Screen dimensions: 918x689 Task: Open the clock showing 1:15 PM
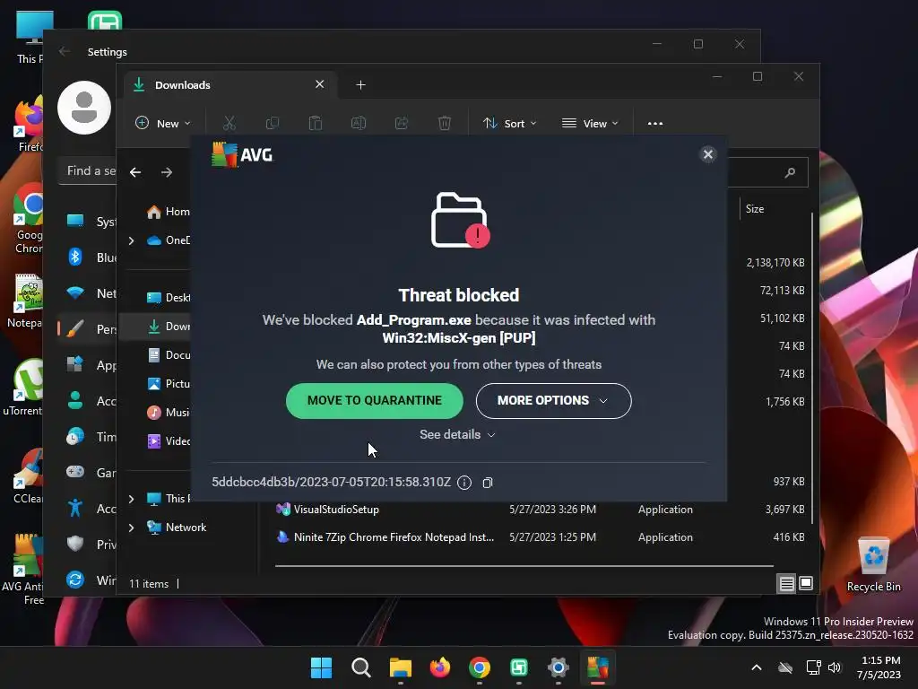coord(879,667)
